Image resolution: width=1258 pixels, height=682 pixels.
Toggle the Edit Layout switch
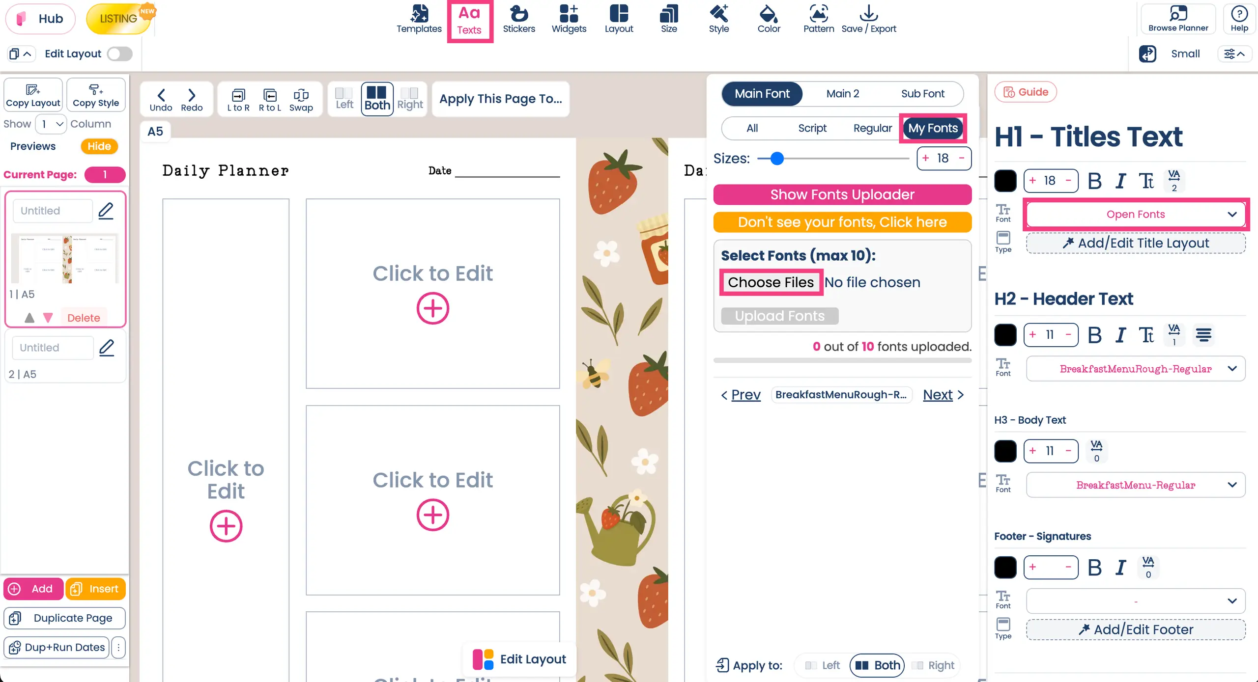coord(120,54)
